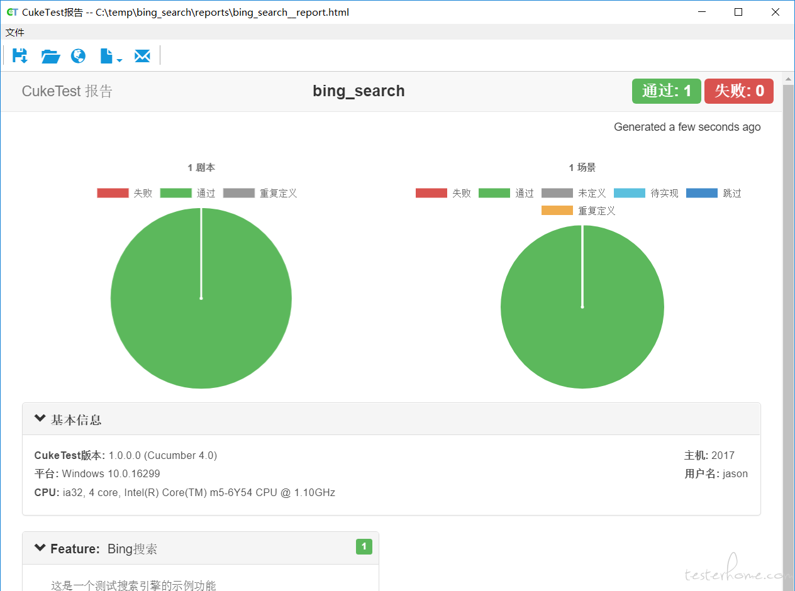Toggle 未定义 gray legend swatch in 场景 chart
The height and width of the screenshot is (591, 795).
click(557, 193)
